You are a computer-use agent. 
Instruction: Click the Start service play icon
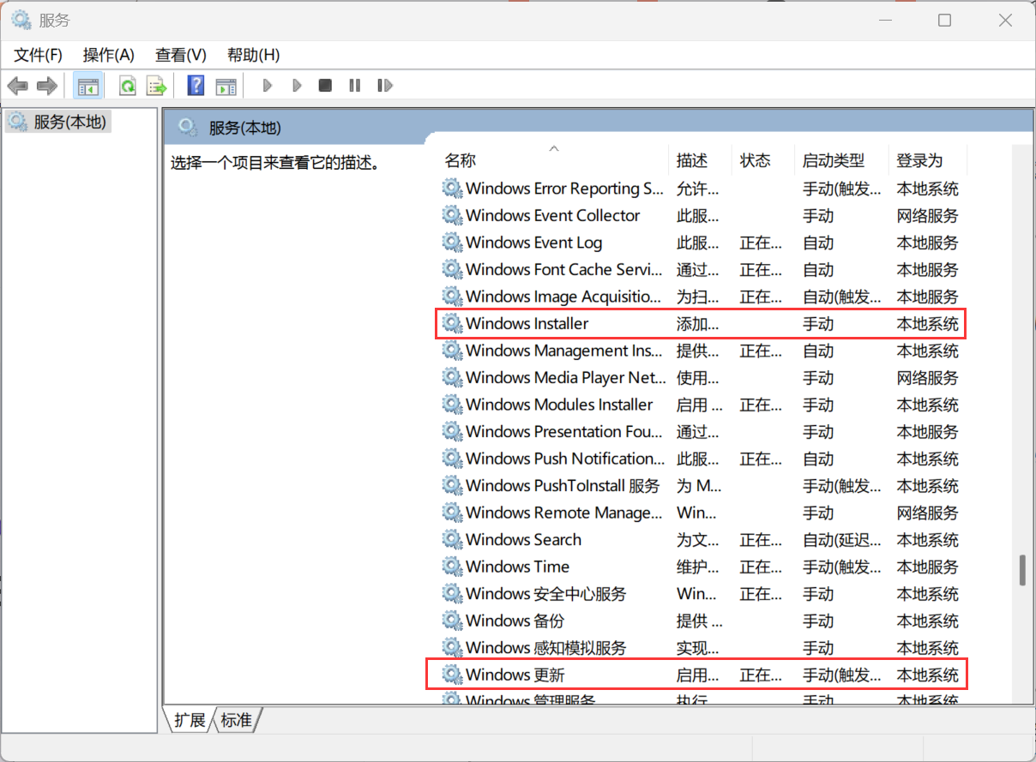click(268, 86)
